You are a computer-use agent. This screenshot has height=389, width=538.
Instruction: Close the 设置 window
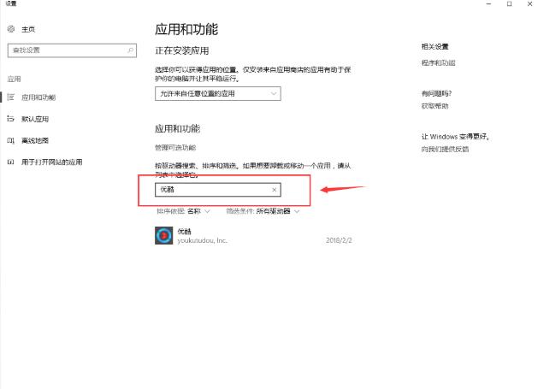[x=529, y=3]
